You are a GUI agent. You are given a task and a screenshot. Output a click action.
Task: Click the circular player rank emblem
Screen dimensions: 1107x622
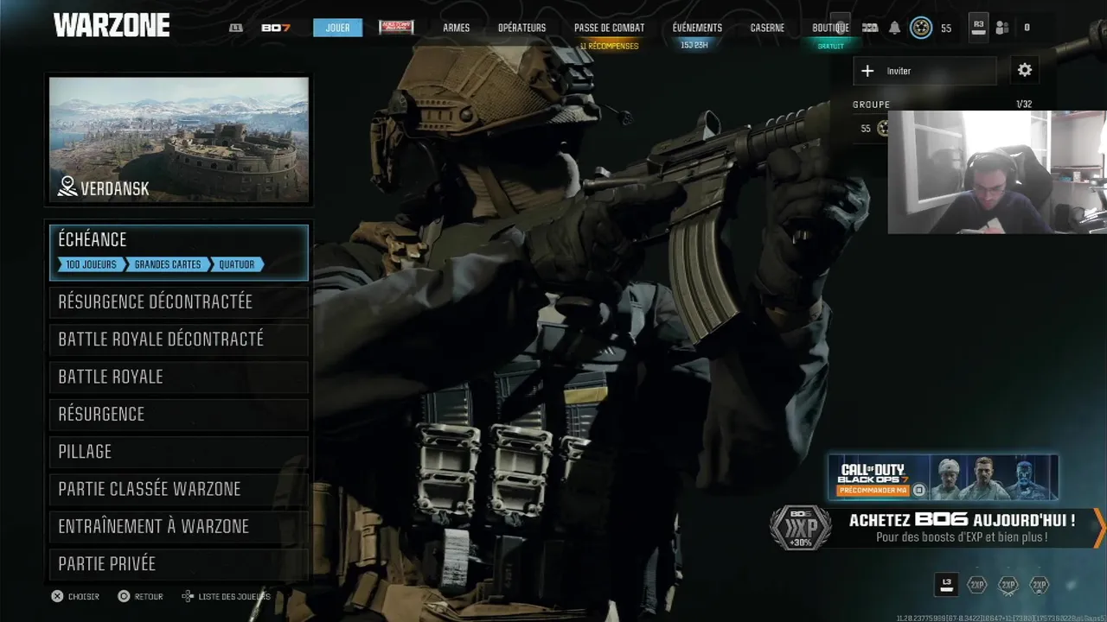[x=921, y=28]
